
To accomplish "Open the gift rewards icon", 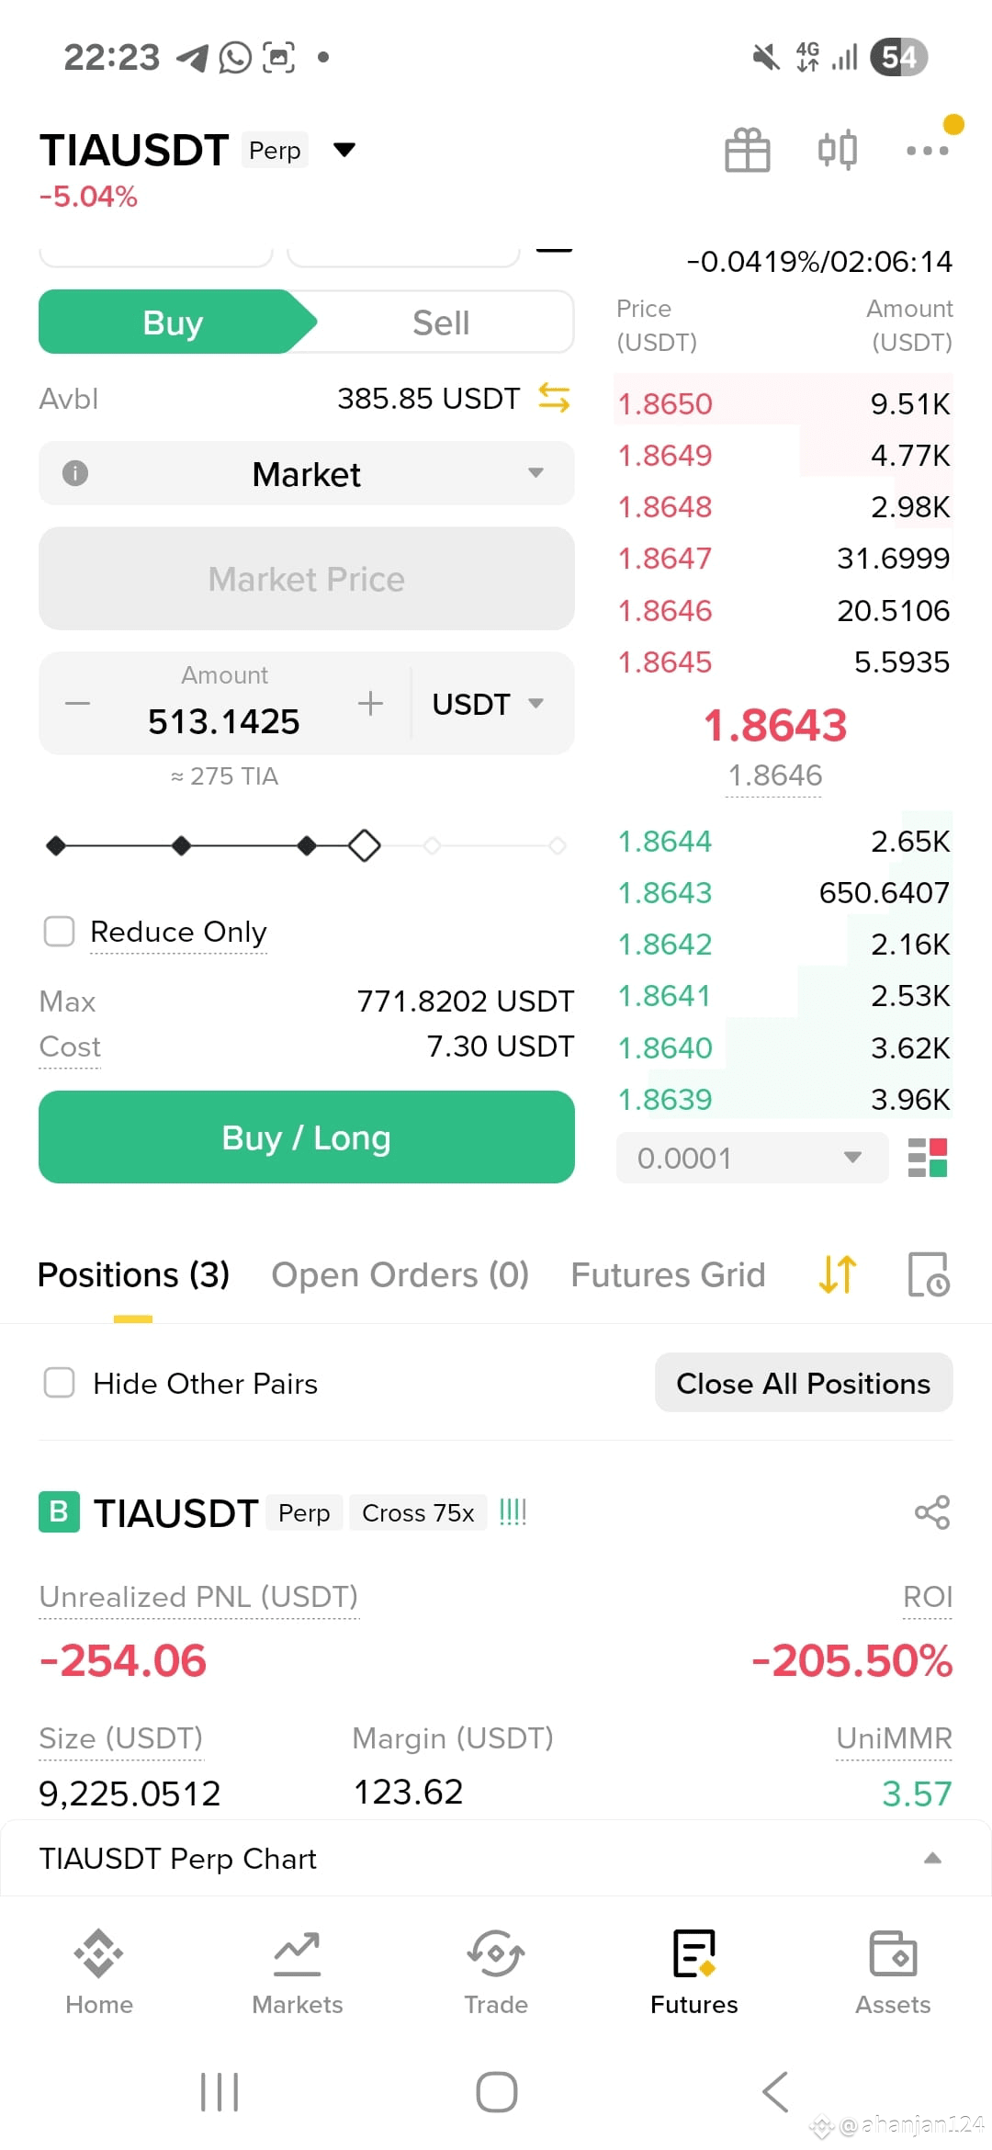I will [x=747, y=150].
